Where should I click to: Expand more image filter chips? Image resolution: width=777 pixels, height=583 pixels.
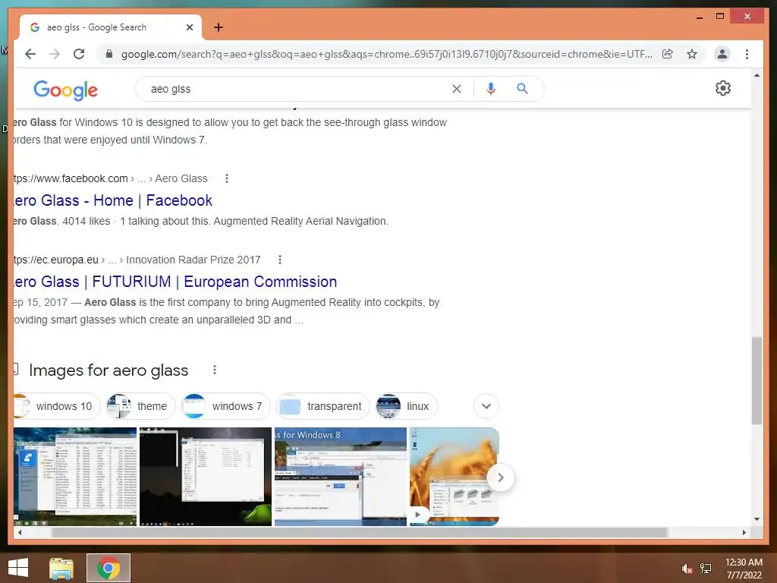point(486,406)
